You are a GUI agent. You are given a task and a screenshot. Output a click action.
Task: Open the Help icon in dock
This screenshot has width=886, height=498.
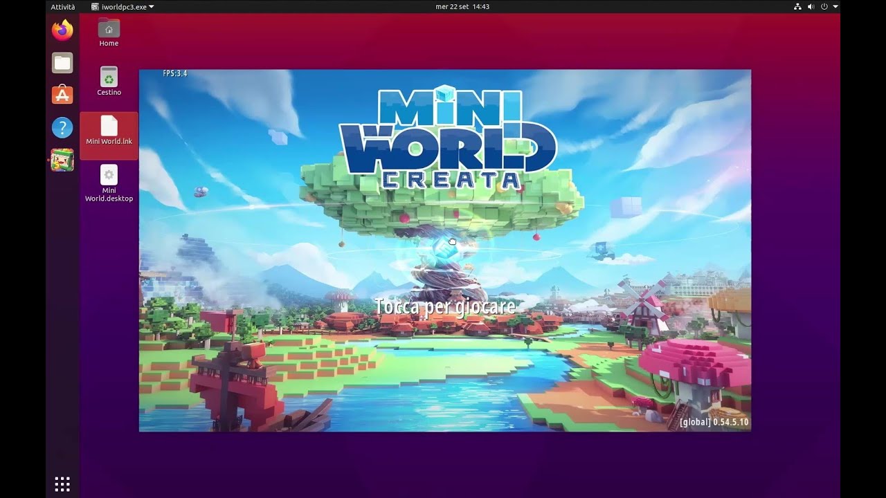pos(62,127)
